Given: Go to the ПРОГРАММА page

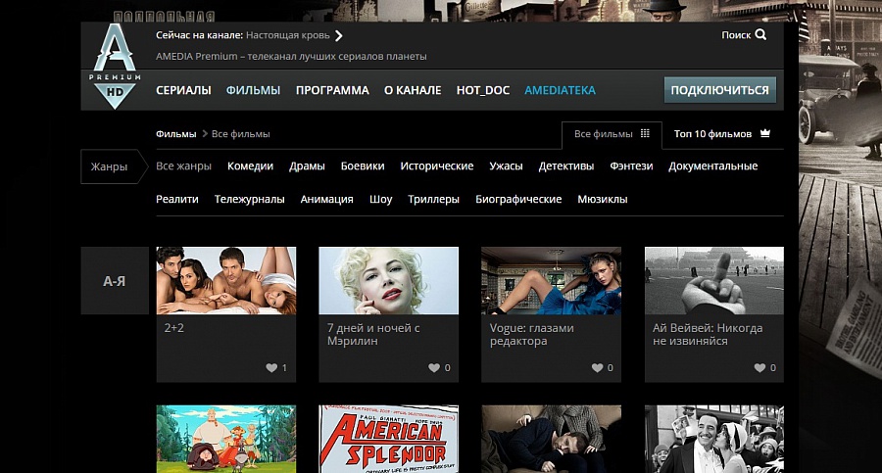Looking at the screenshot, I should [332, 90].
